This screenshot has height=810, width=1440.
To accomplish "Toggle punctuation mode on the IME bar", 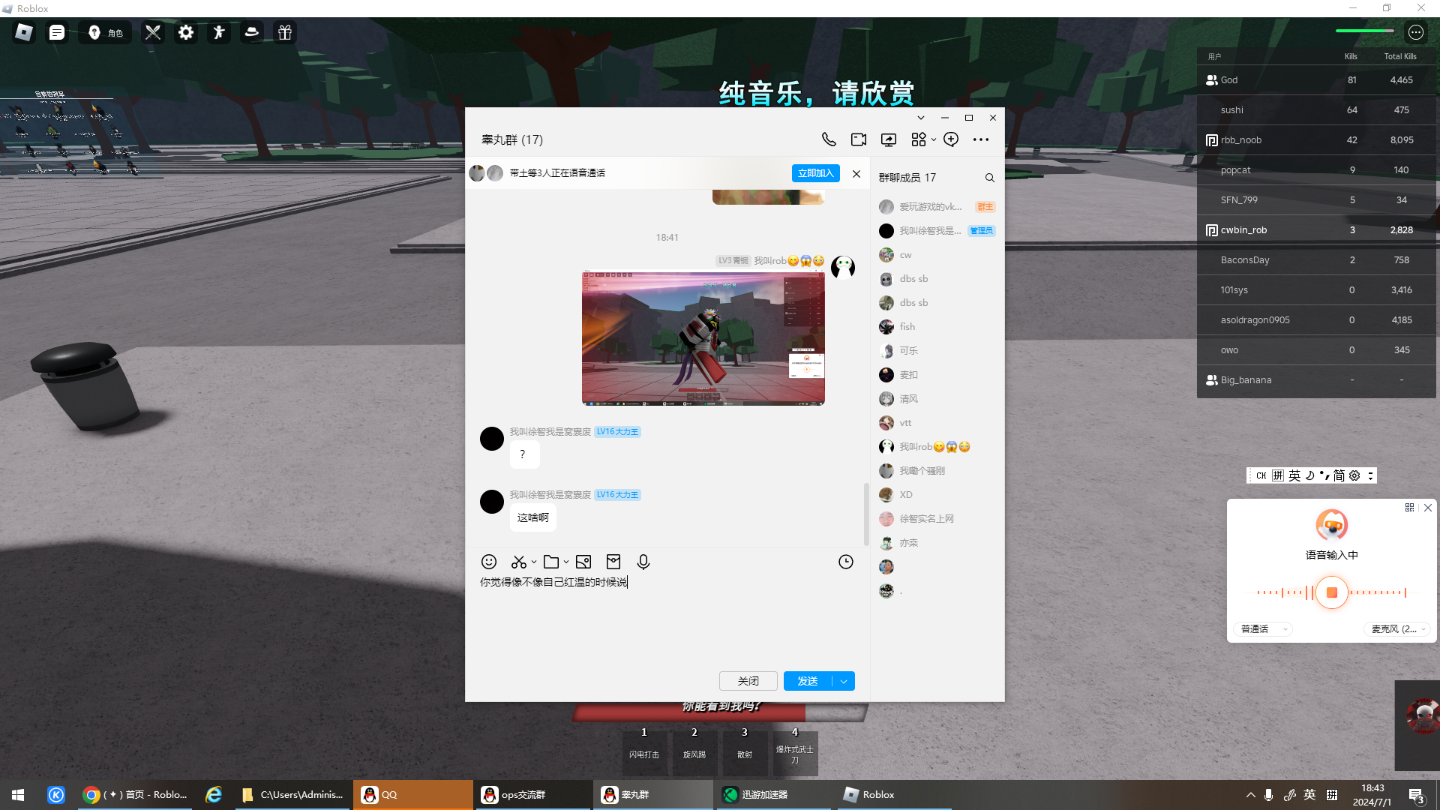I will (1324, 475).
